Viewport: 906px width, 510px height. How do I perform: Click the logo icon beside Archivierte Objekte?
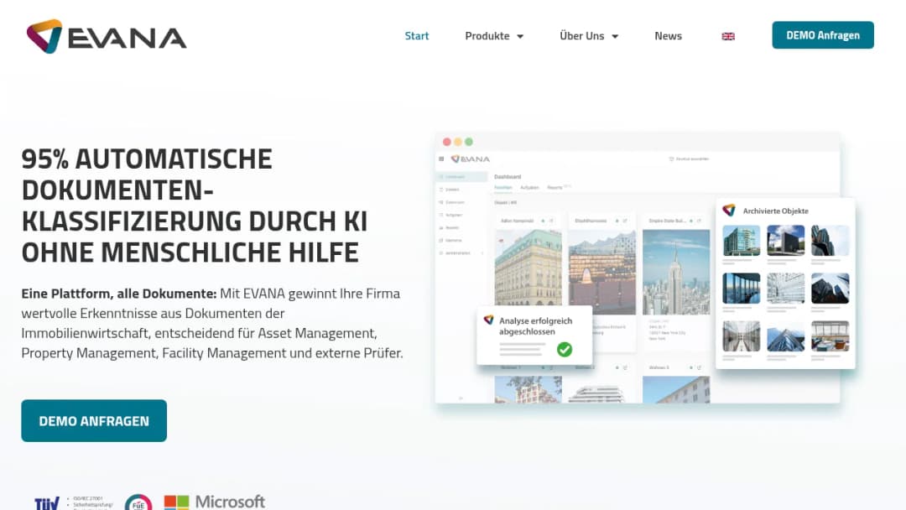click(729, 211)
